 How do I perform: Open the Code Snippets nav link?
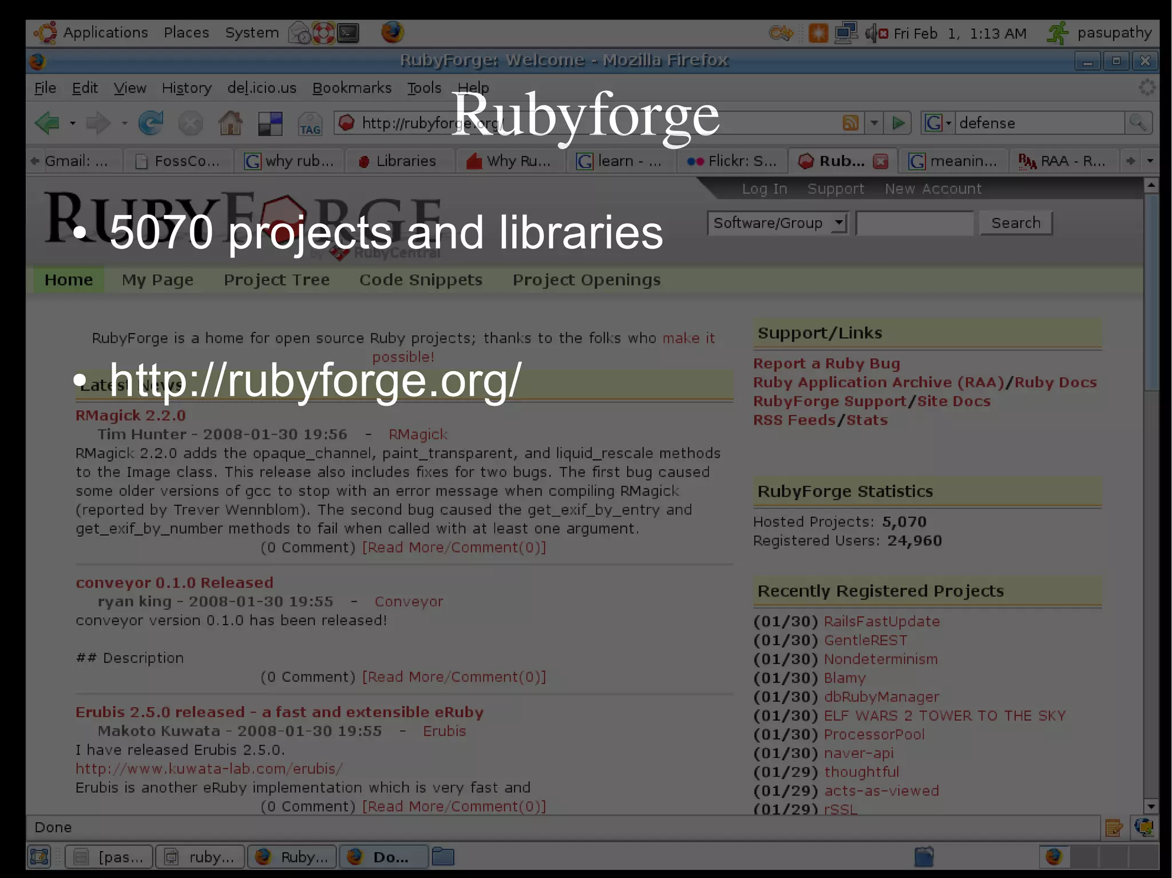(421, 280)
